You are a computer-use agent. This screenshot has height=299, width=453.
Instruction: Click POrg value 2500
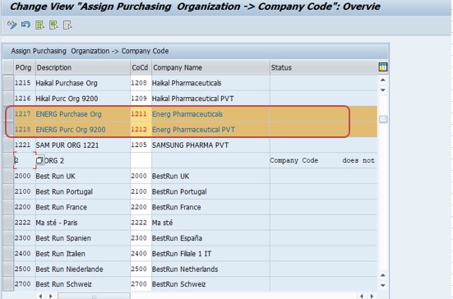click(x=22, y=269)
